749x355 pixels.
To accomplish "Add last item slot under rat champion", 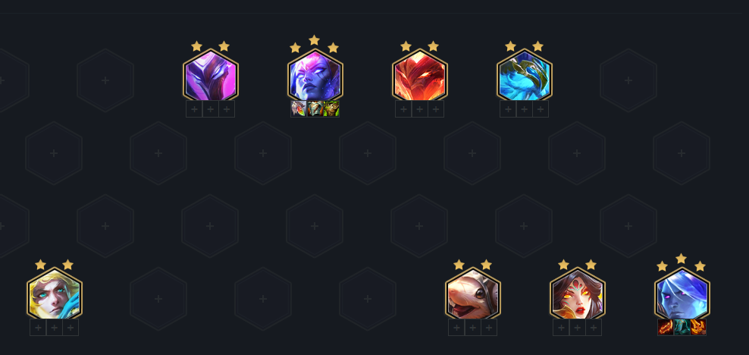I will (489, 327).
